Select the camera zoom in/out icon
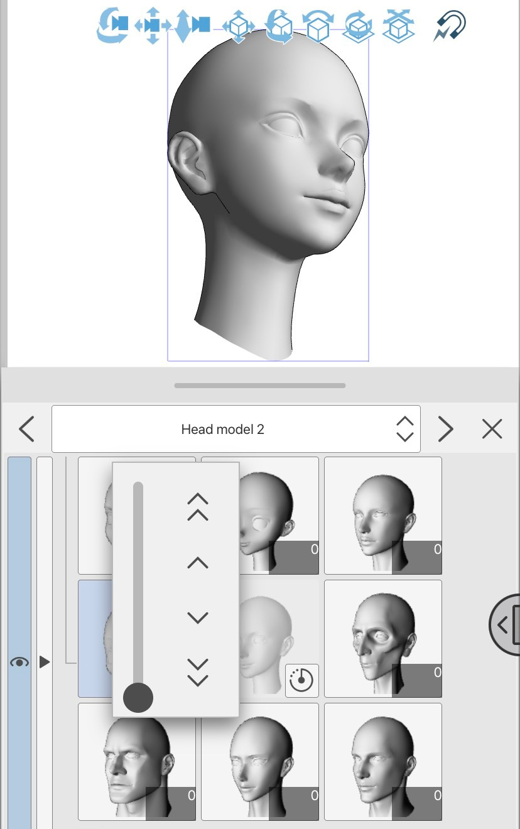The image size is (520, 829). [192, 25]
